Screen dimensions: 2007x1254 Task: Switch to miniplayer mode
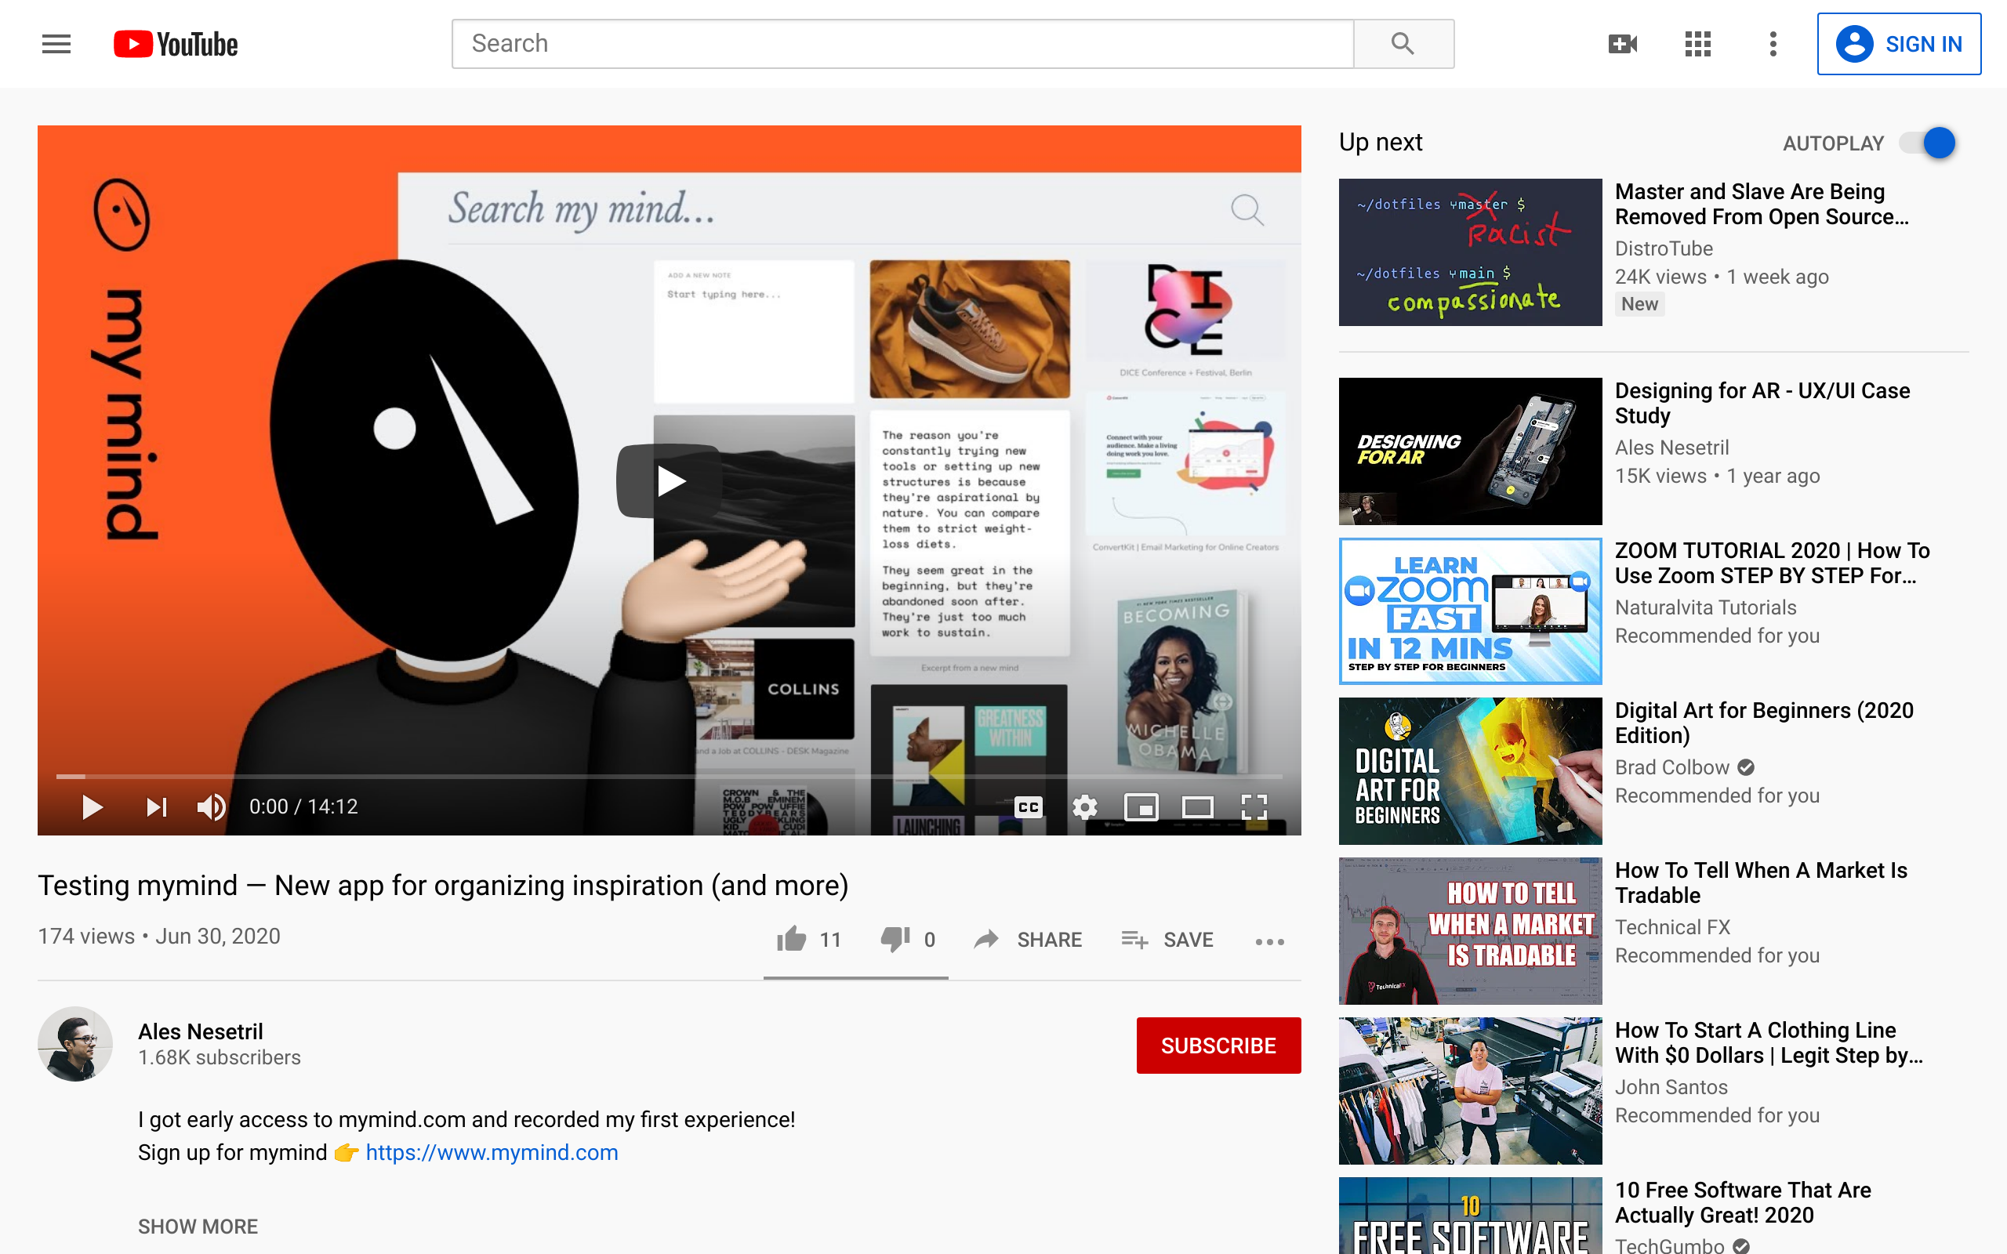coord(1141,807)
